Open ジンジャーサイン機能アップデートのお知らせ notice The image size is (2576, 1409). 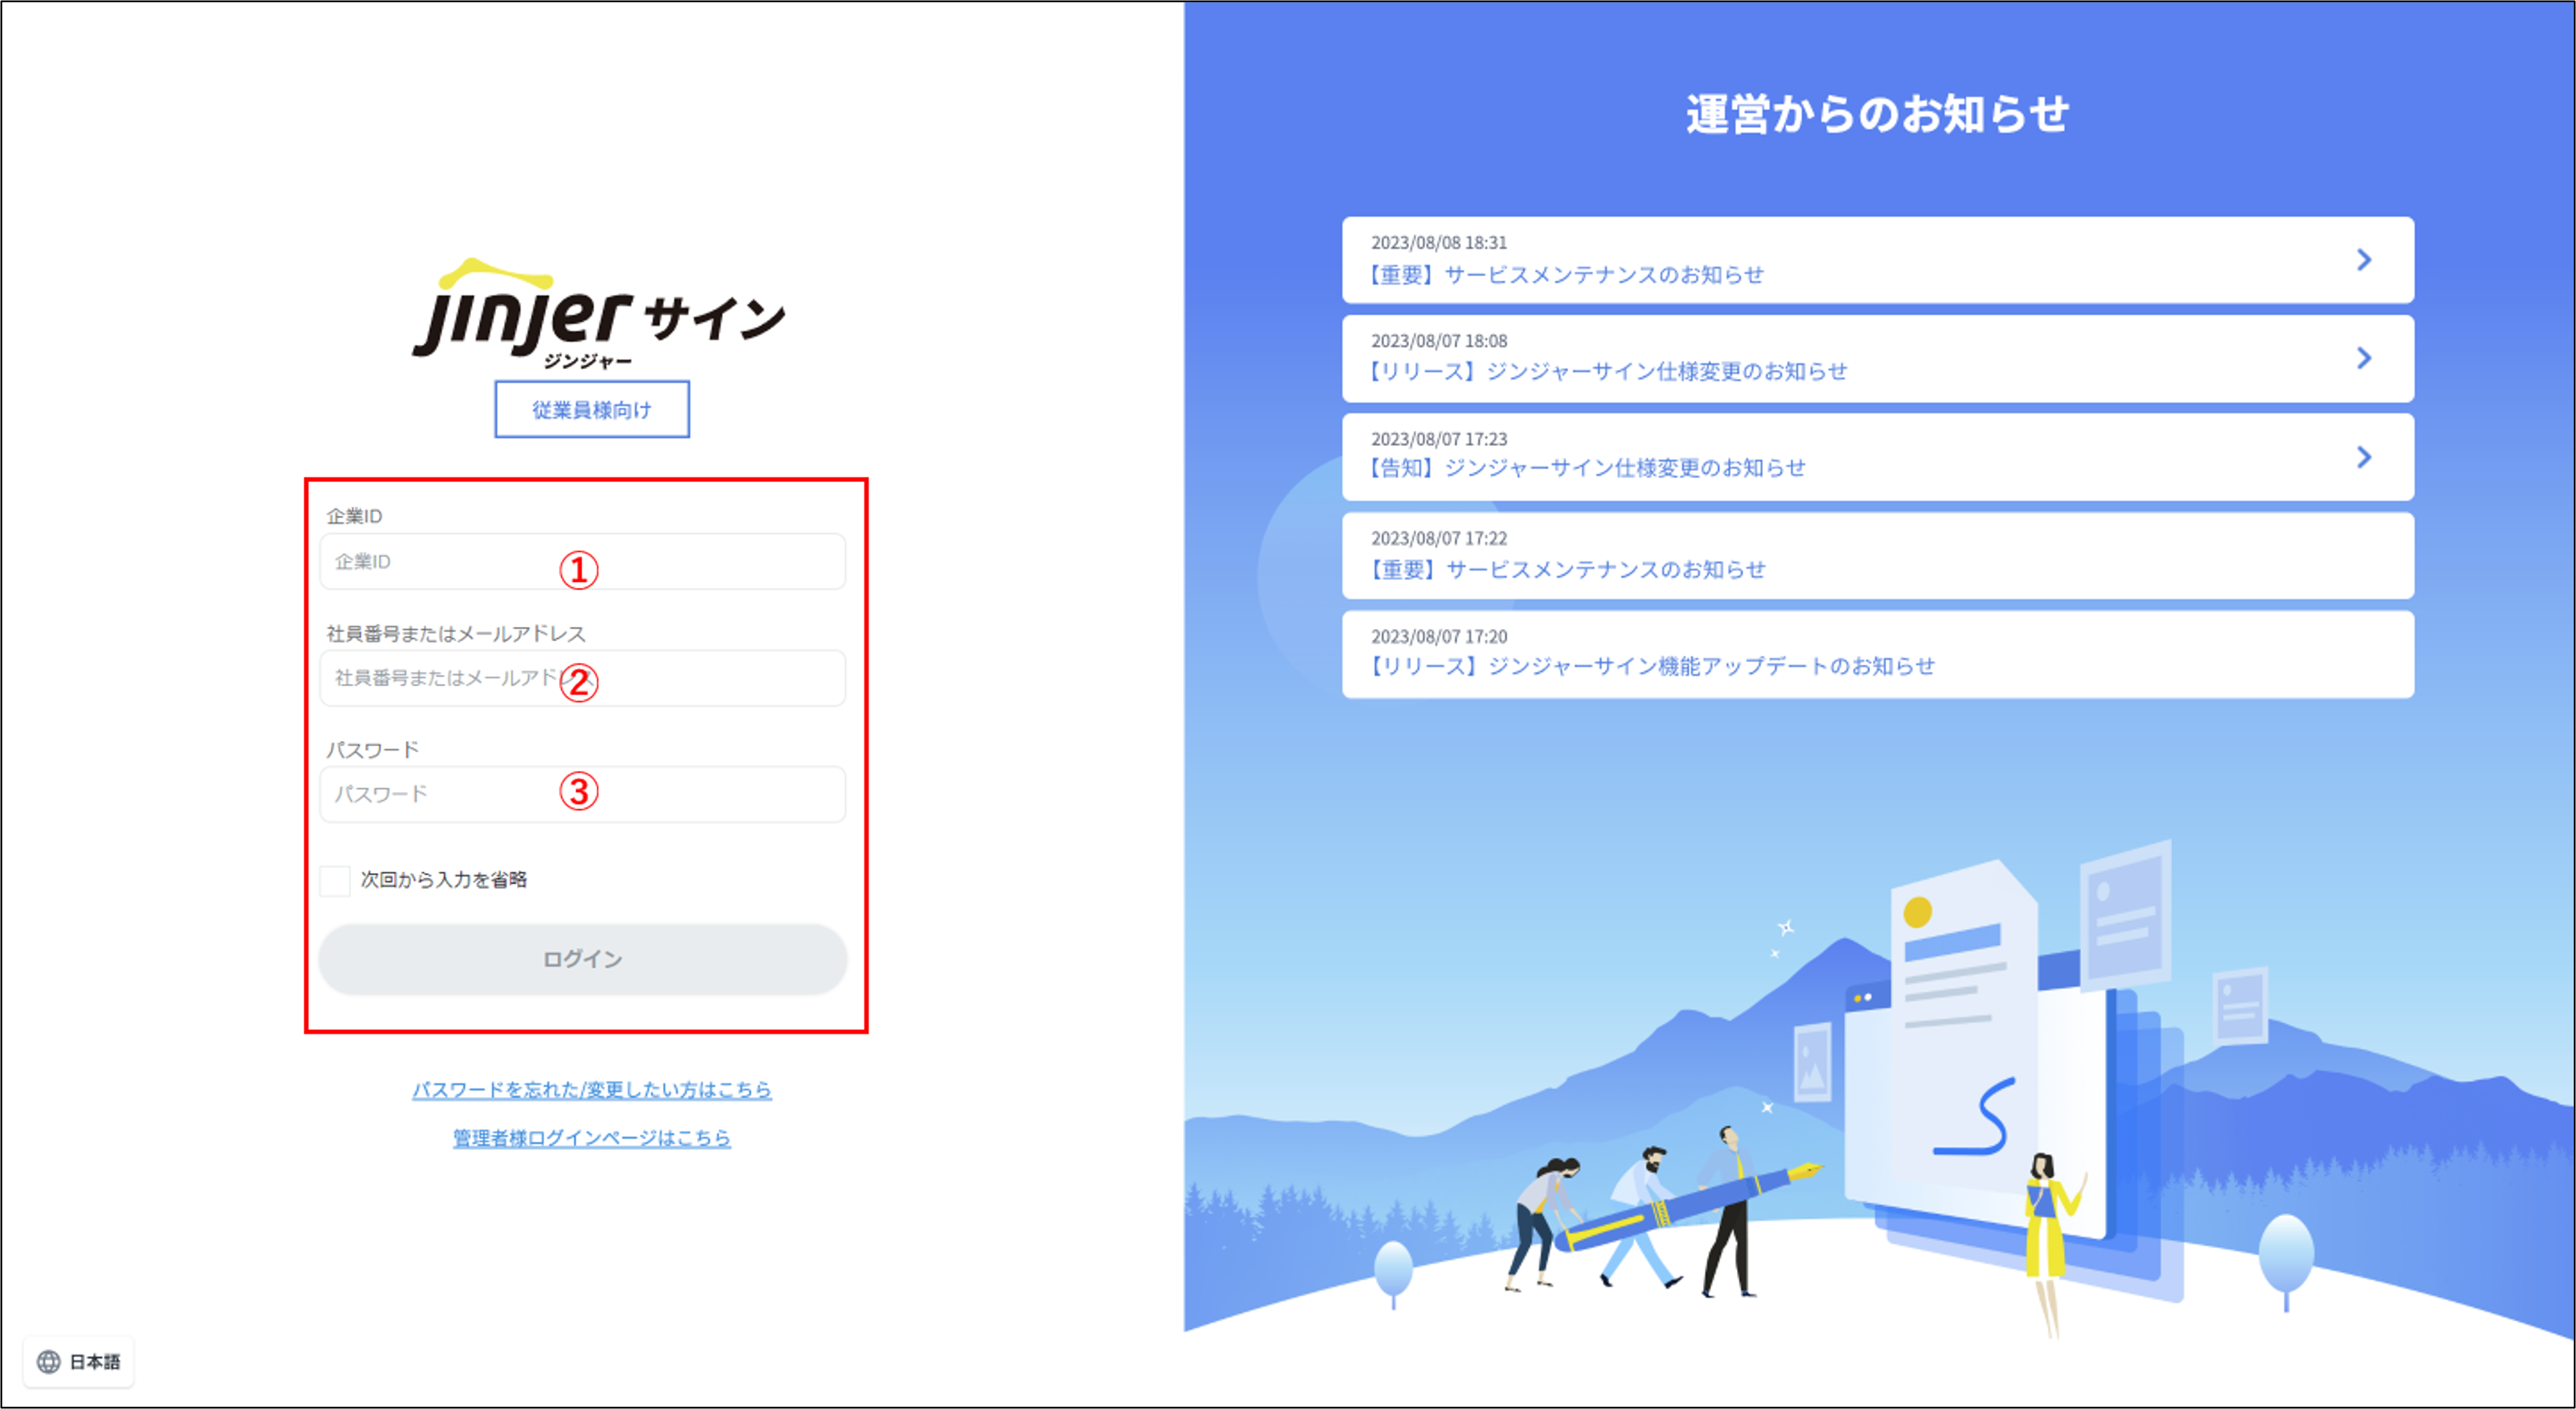point(1651,666)
